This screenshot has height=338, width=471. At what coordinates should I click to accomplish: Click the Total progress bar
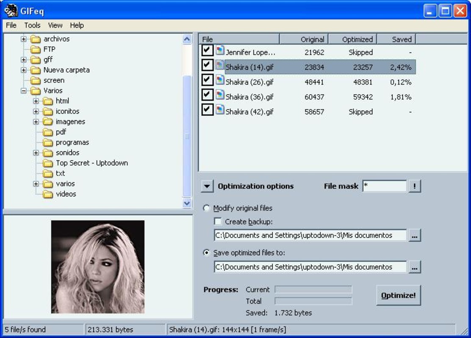pyautogui.click(x=313, y=301)
